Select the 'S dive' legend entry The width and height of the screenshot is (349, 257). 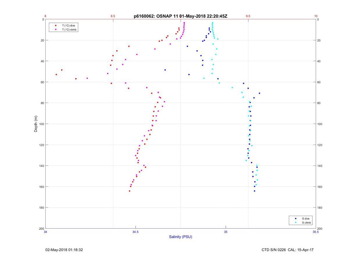click(306, 218)
